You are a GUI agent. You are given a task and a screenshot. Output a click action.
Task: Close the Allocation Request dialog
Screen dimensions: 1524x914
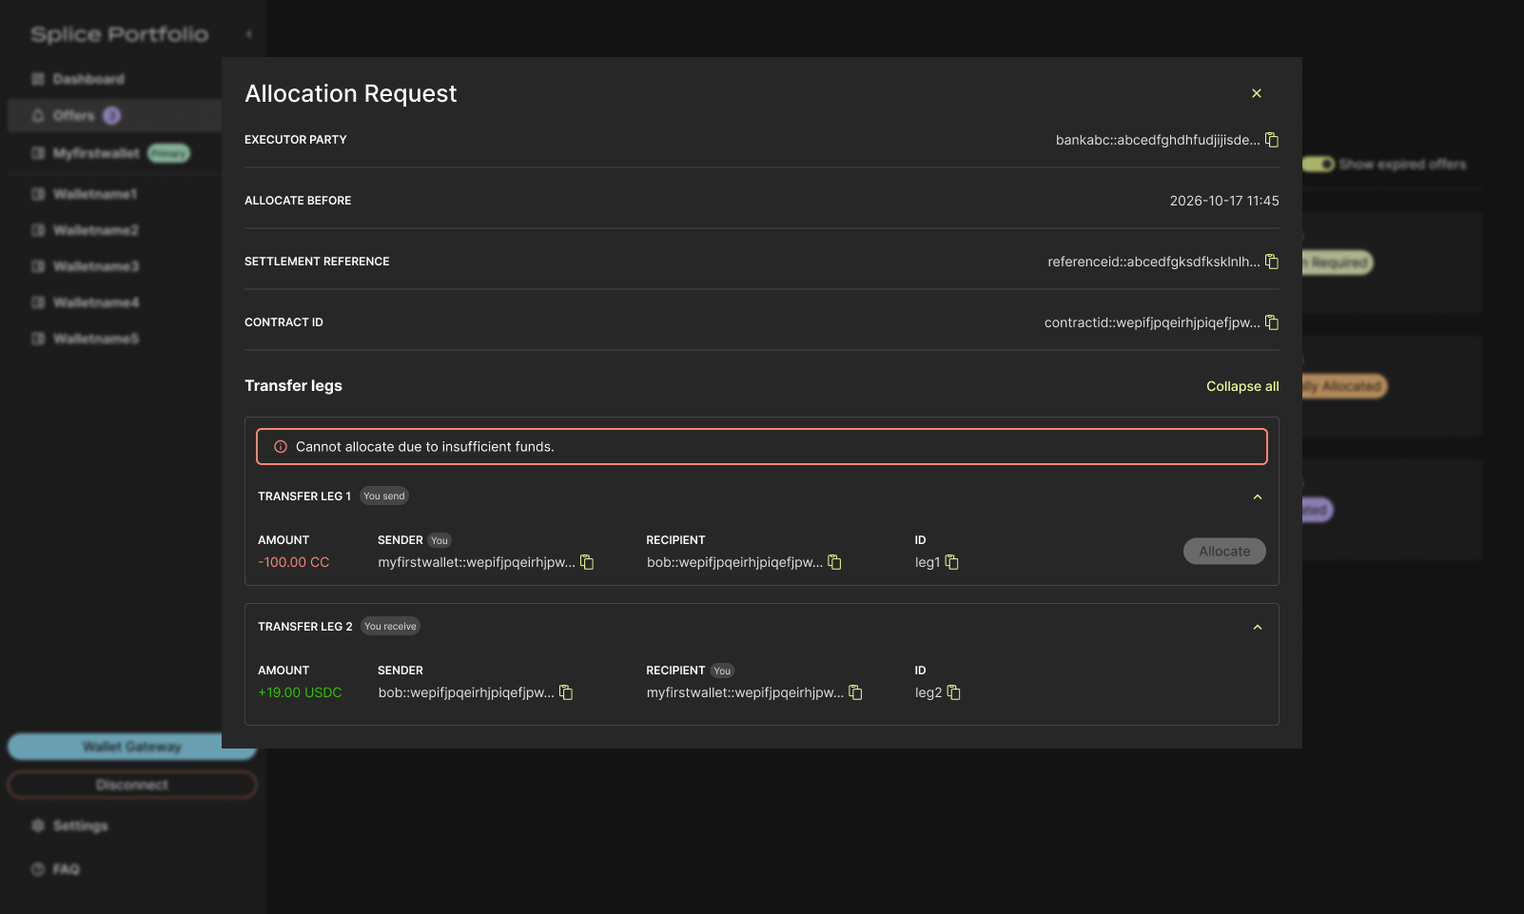pos(1256,93)
